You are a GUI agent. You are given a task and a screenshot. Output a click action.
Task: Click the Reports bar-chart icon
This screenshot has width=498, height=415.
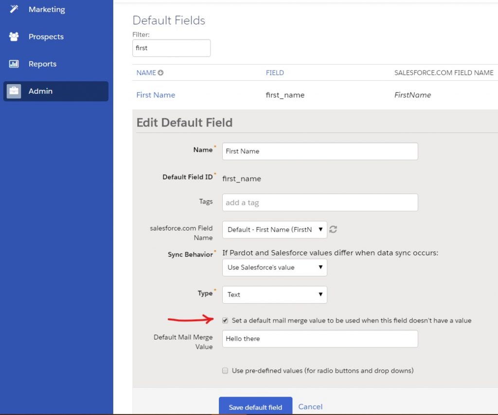pos(15,63)
